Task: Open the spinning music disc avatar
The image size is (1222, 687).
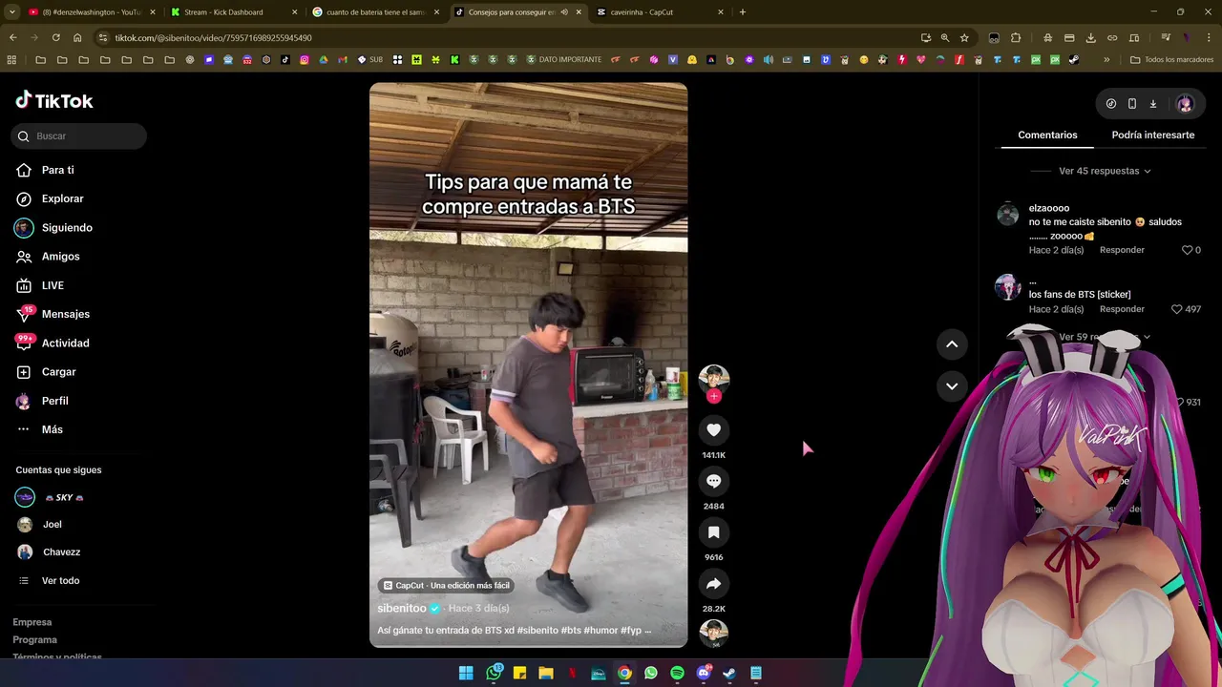Action: coord(713,634)
